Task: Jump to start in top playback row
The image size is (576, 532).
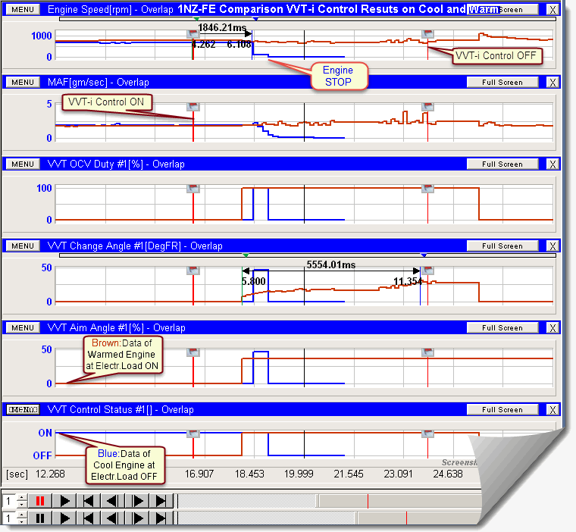Action: (x=89, y=501)
